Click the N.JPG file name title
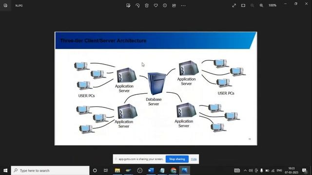Viewport: 312px width, 175px height. (19, 5)
